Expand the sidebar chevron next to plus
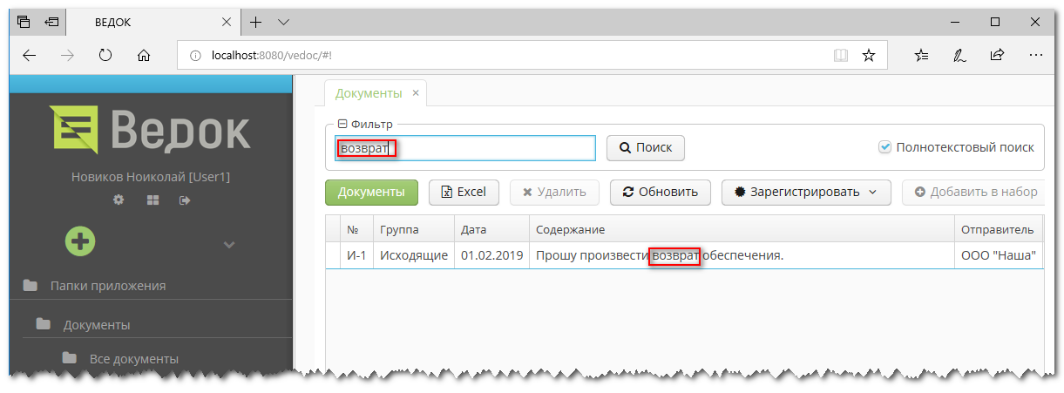Image resolution: width=1064 pixels, height=393 pixels. click(x=229, y=245)
